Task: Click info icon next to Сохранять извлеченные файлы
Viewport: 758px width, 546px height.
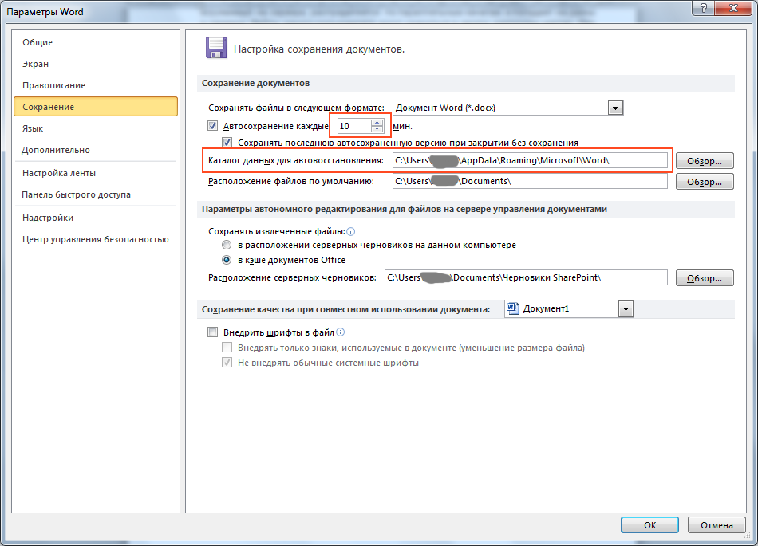Action: [x=351, y=231]
